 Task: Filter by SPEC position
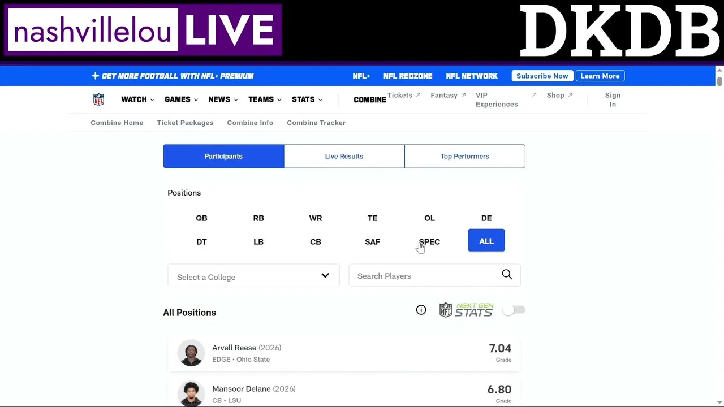click(x=429, y=241)
